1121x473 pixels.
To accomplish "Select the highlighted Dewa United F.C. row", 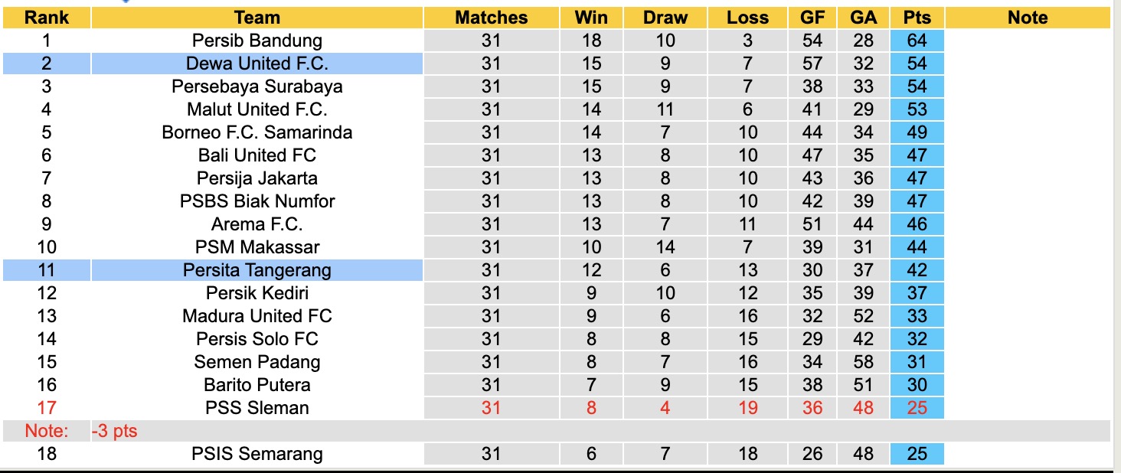I will 257,64.
